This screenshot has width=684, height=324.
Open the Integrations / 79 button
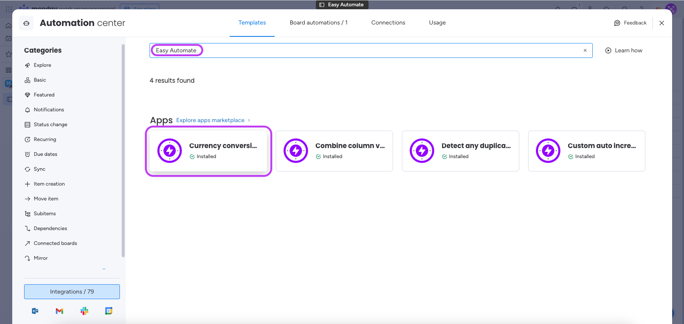72,292
